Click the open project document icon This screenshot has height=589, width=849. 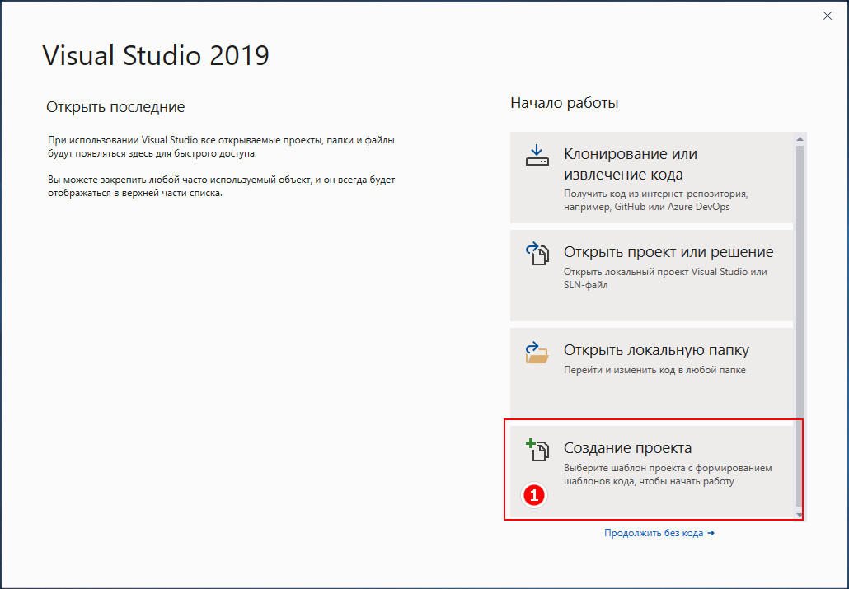[x=537, y=254]
